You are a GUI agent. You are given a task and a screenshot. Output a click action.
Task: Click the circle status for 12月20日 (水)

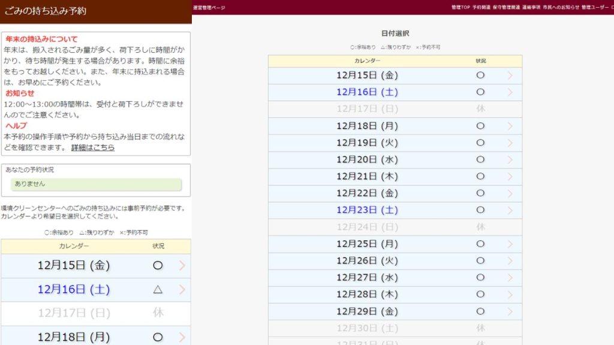point(480,160)
